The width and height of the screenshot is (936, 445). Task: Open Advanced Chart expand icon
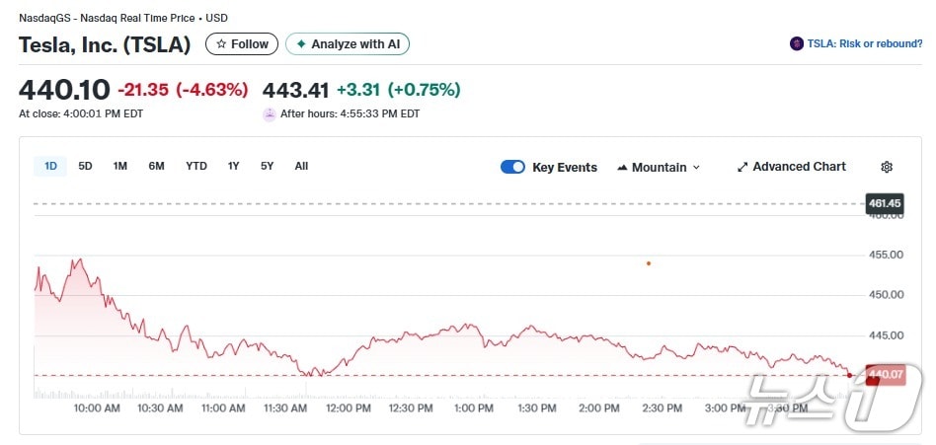[742, 167]
